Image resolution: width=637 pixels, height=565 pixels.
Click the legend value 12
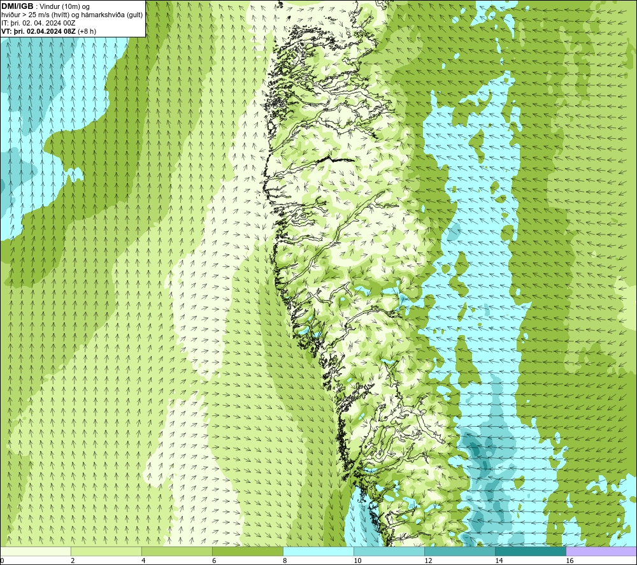pyautogui.click(x=428, y=561)
